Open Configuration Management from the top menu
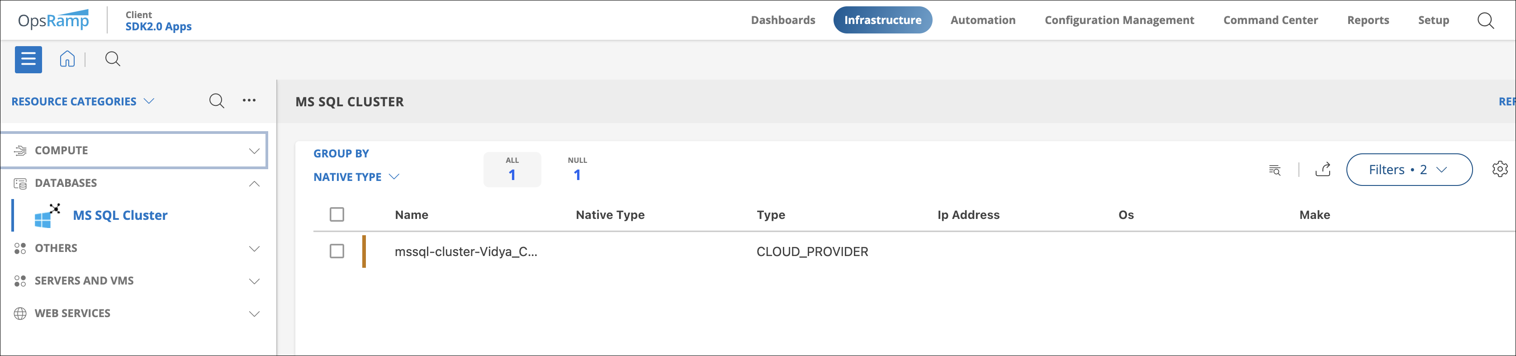 1119,19
